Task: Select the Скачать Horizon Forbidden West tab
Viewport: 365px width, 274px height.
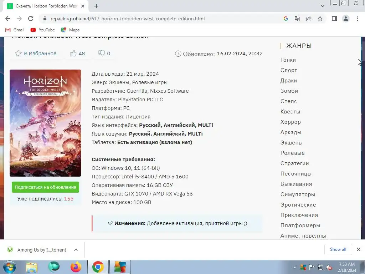Action: tap(45, 6)
